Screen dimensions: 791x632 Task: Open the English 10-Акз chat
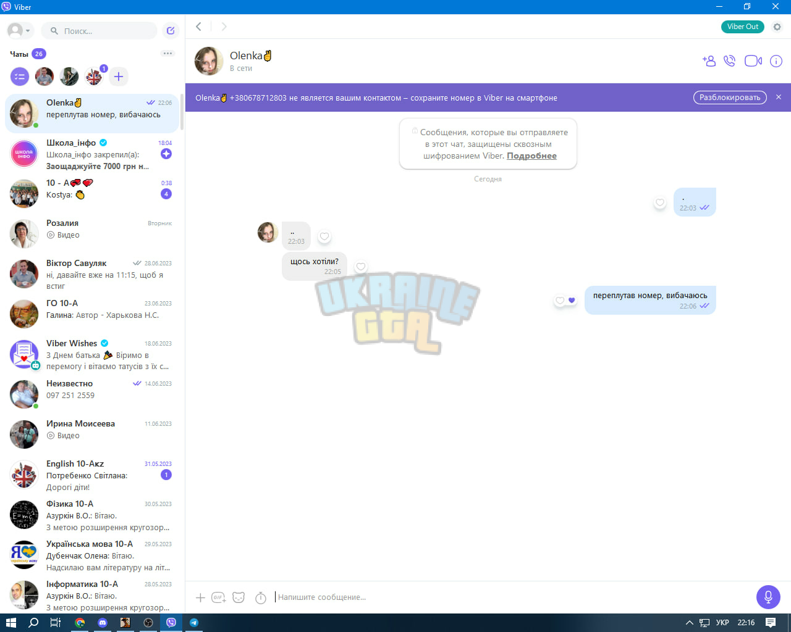tap(91, 475)
